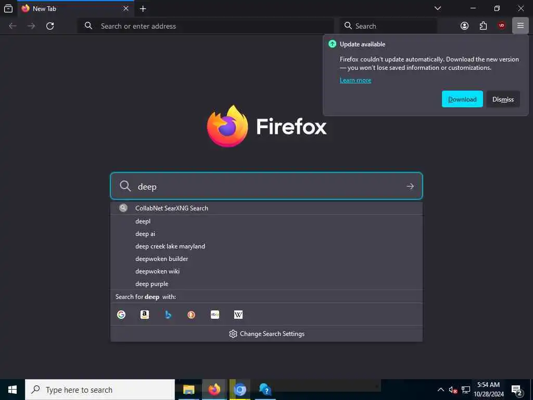Screen dimensions: 533x400
Task: Focus the toolbar Search box
Action: click(x=388, y=26)
